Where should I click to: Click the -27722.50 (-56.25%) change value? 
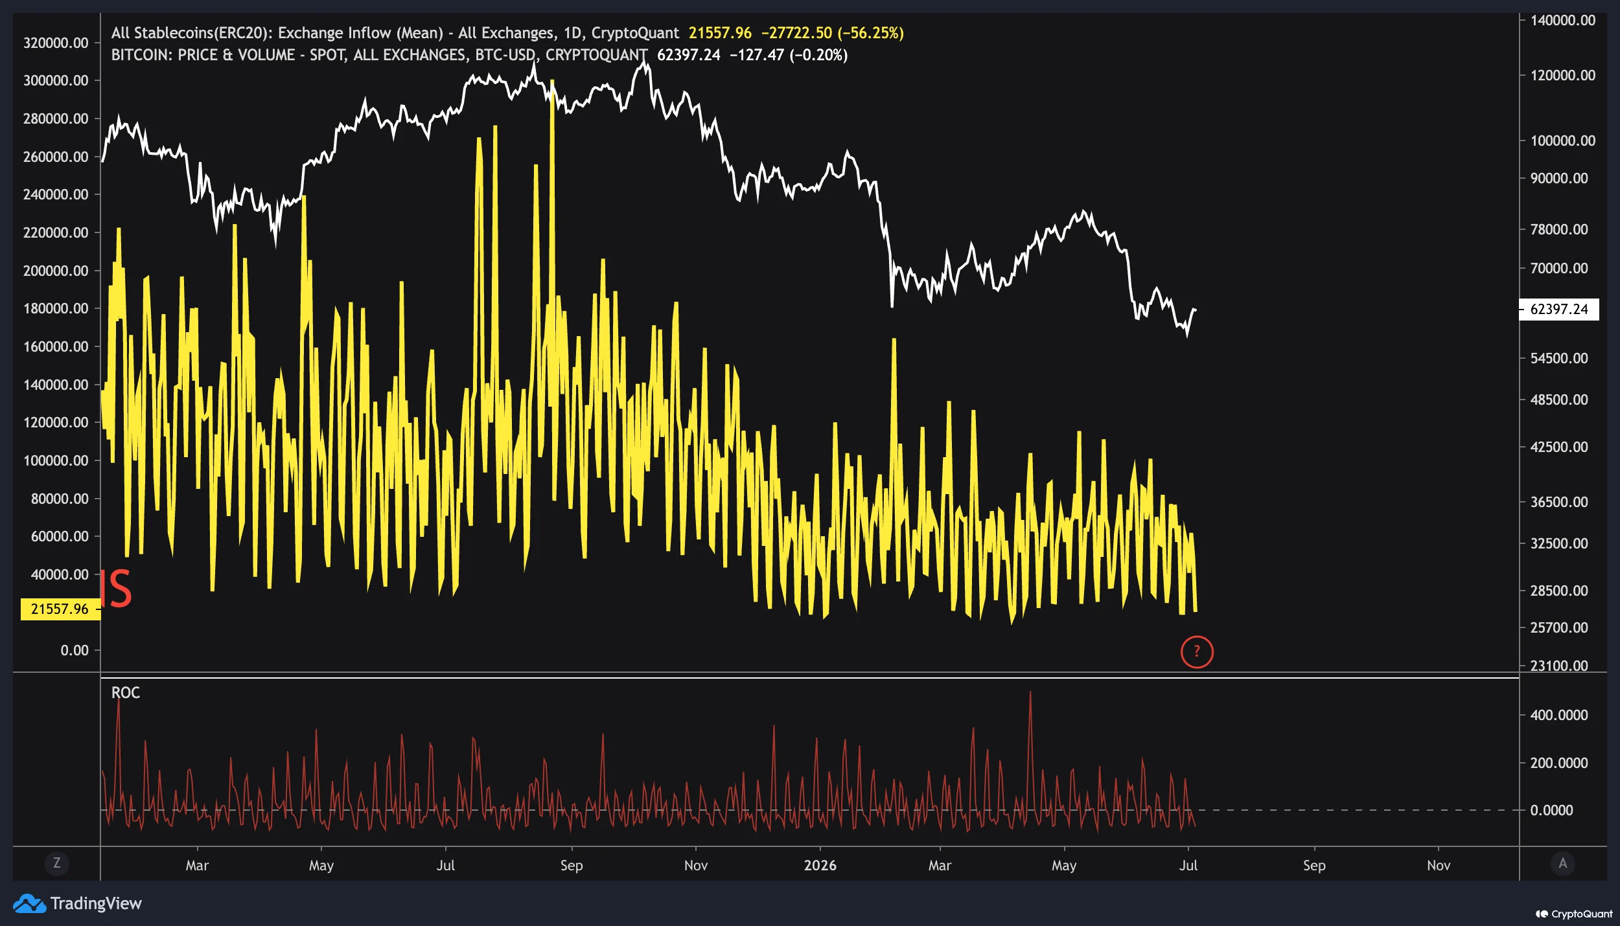[x=832, y=33]
